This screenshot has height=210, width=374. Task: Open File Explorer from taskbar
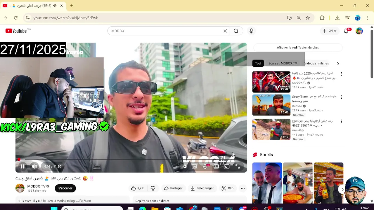[155, 208]
